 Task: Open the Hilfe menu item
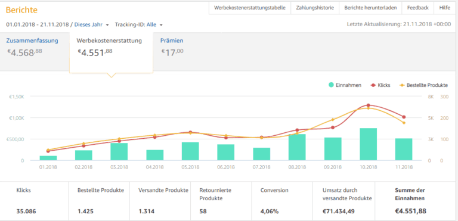444,8
